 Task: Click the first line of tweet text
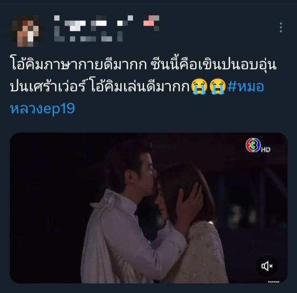pos(143,64)
